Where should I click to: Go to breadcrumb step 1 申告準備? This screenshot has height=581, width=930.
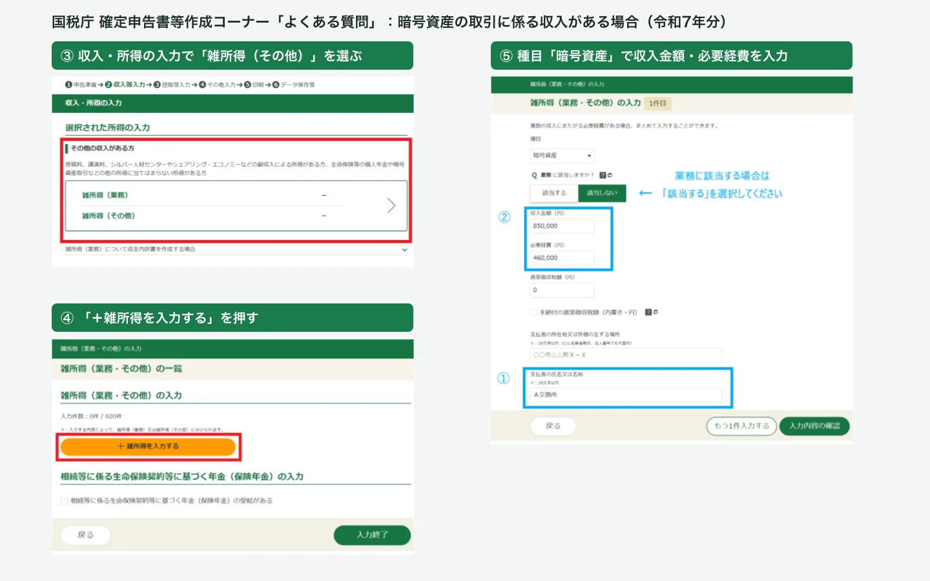coord(81,85)
